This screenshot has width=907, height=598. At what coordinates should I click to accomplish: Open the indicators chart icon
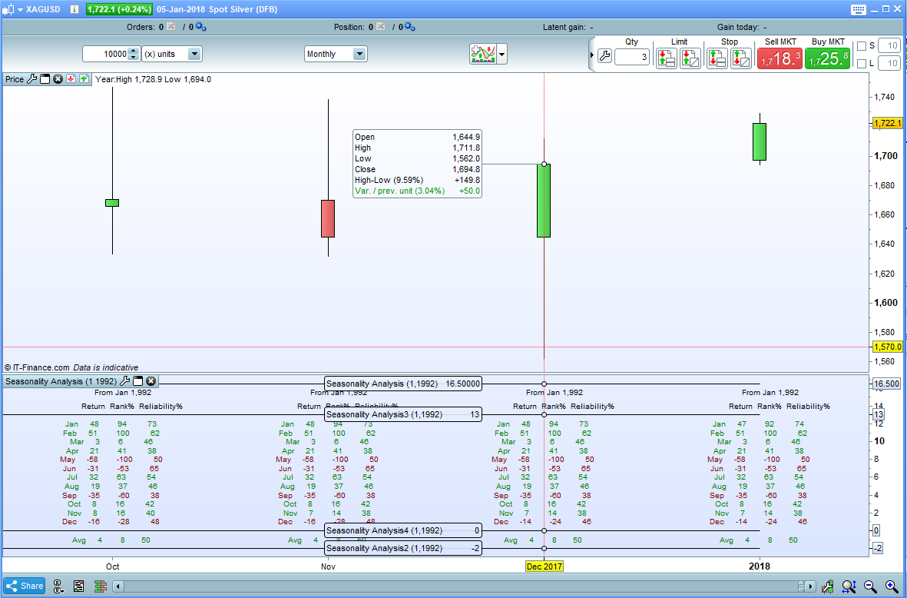tap(482, 54)
